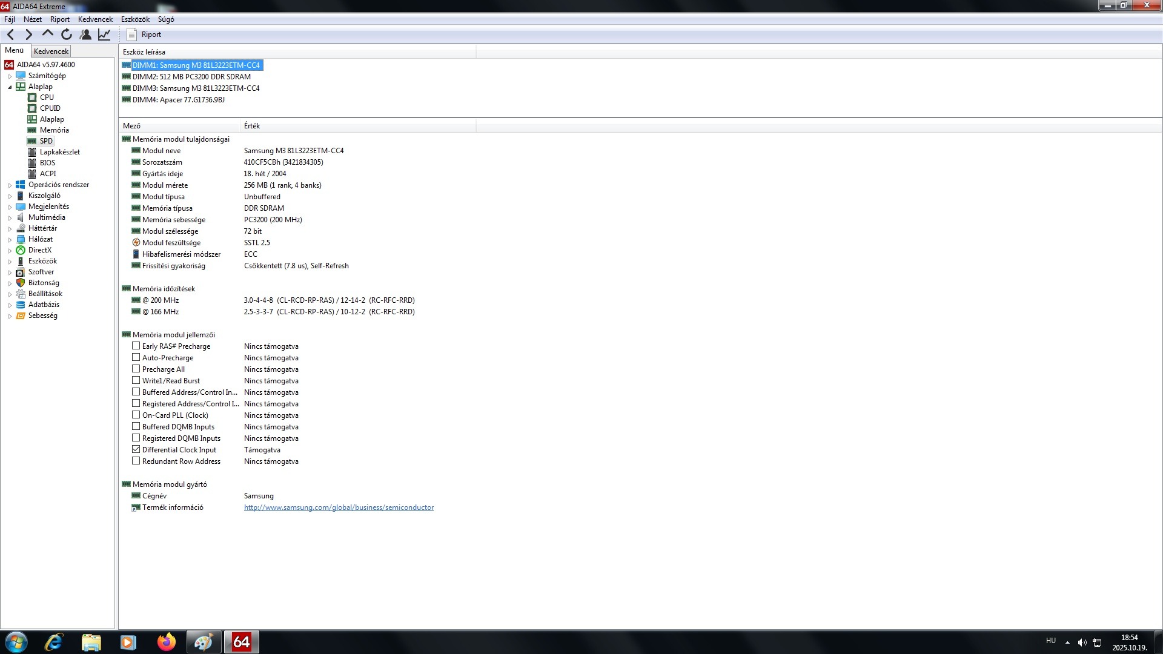
Task: Click the Riport toolbar button
Action: tap(144, 35)
